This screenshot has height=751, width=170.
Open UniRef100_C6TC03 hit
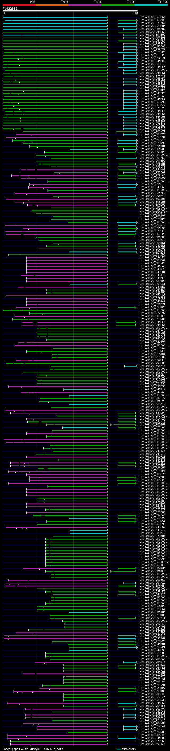tap(152, 96)
